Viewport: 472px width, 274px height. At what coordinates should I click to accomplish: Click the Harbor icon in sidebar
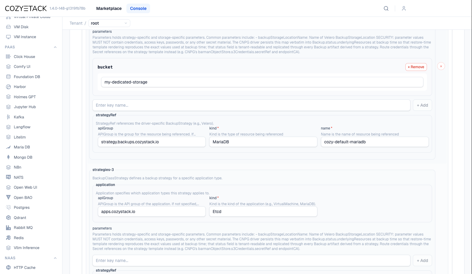click(x=8, y=87)
